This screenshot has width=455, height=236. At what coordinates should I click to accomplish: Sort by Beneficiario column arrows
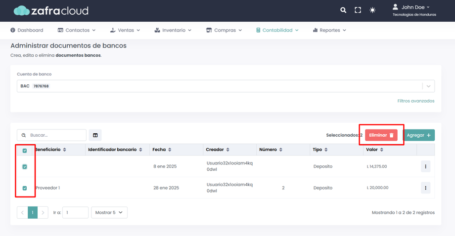point(65,150)
